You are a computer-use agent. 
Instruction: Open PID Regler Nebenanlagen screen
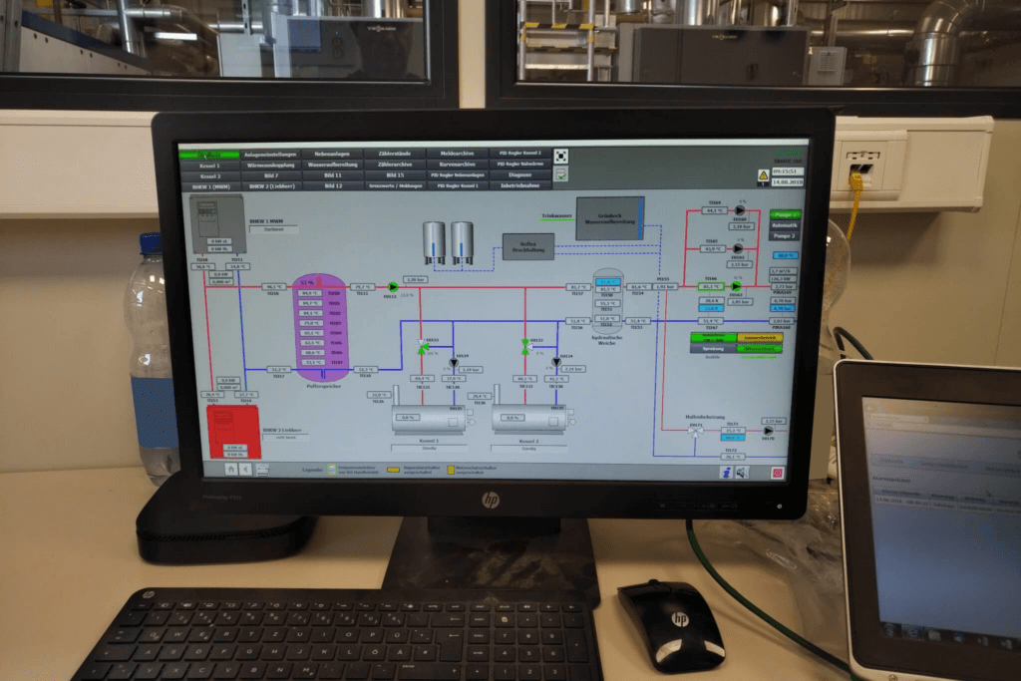click(x=457, y=175)
